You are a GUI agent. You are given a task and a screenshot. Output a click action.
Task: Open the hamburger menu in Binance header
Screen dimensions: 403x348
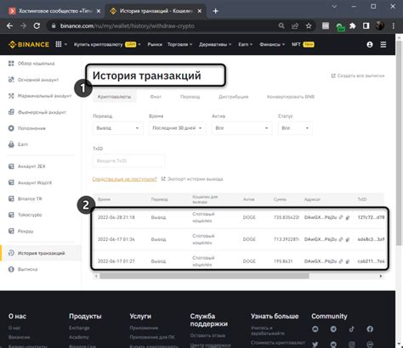383,44
